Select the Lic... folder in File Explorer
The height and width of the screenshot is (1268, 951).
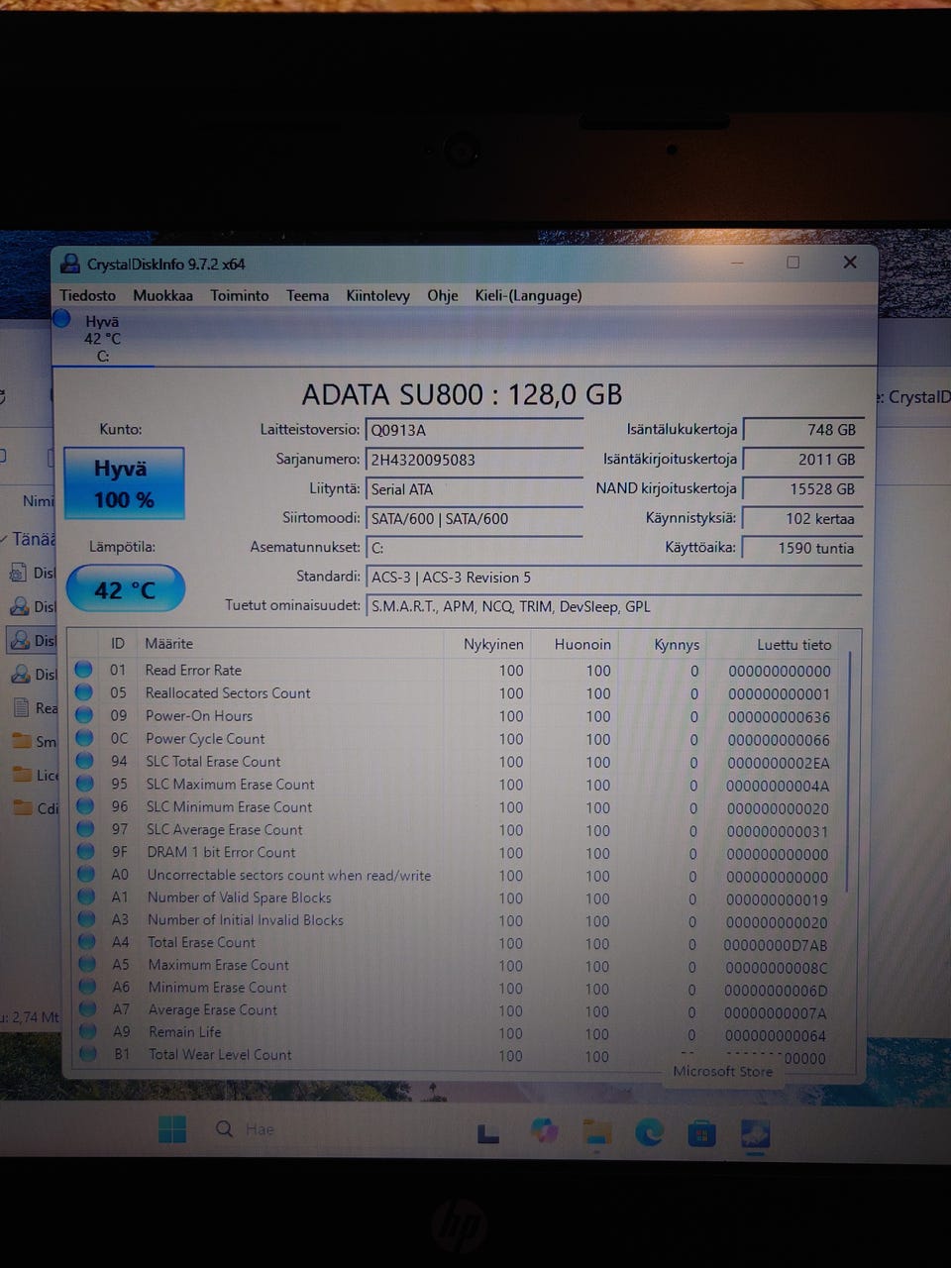(x=35, y=775)
